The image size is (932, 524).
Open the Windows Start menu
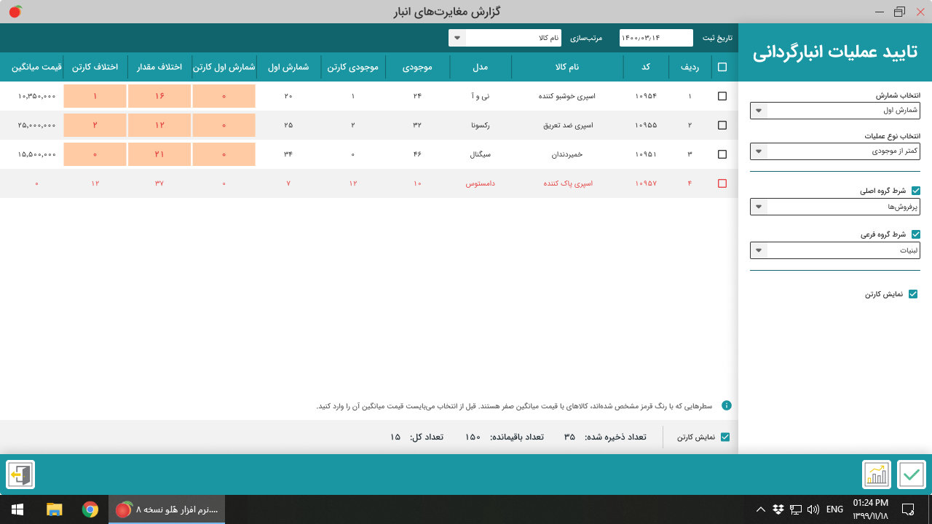[x=17, y=509]
